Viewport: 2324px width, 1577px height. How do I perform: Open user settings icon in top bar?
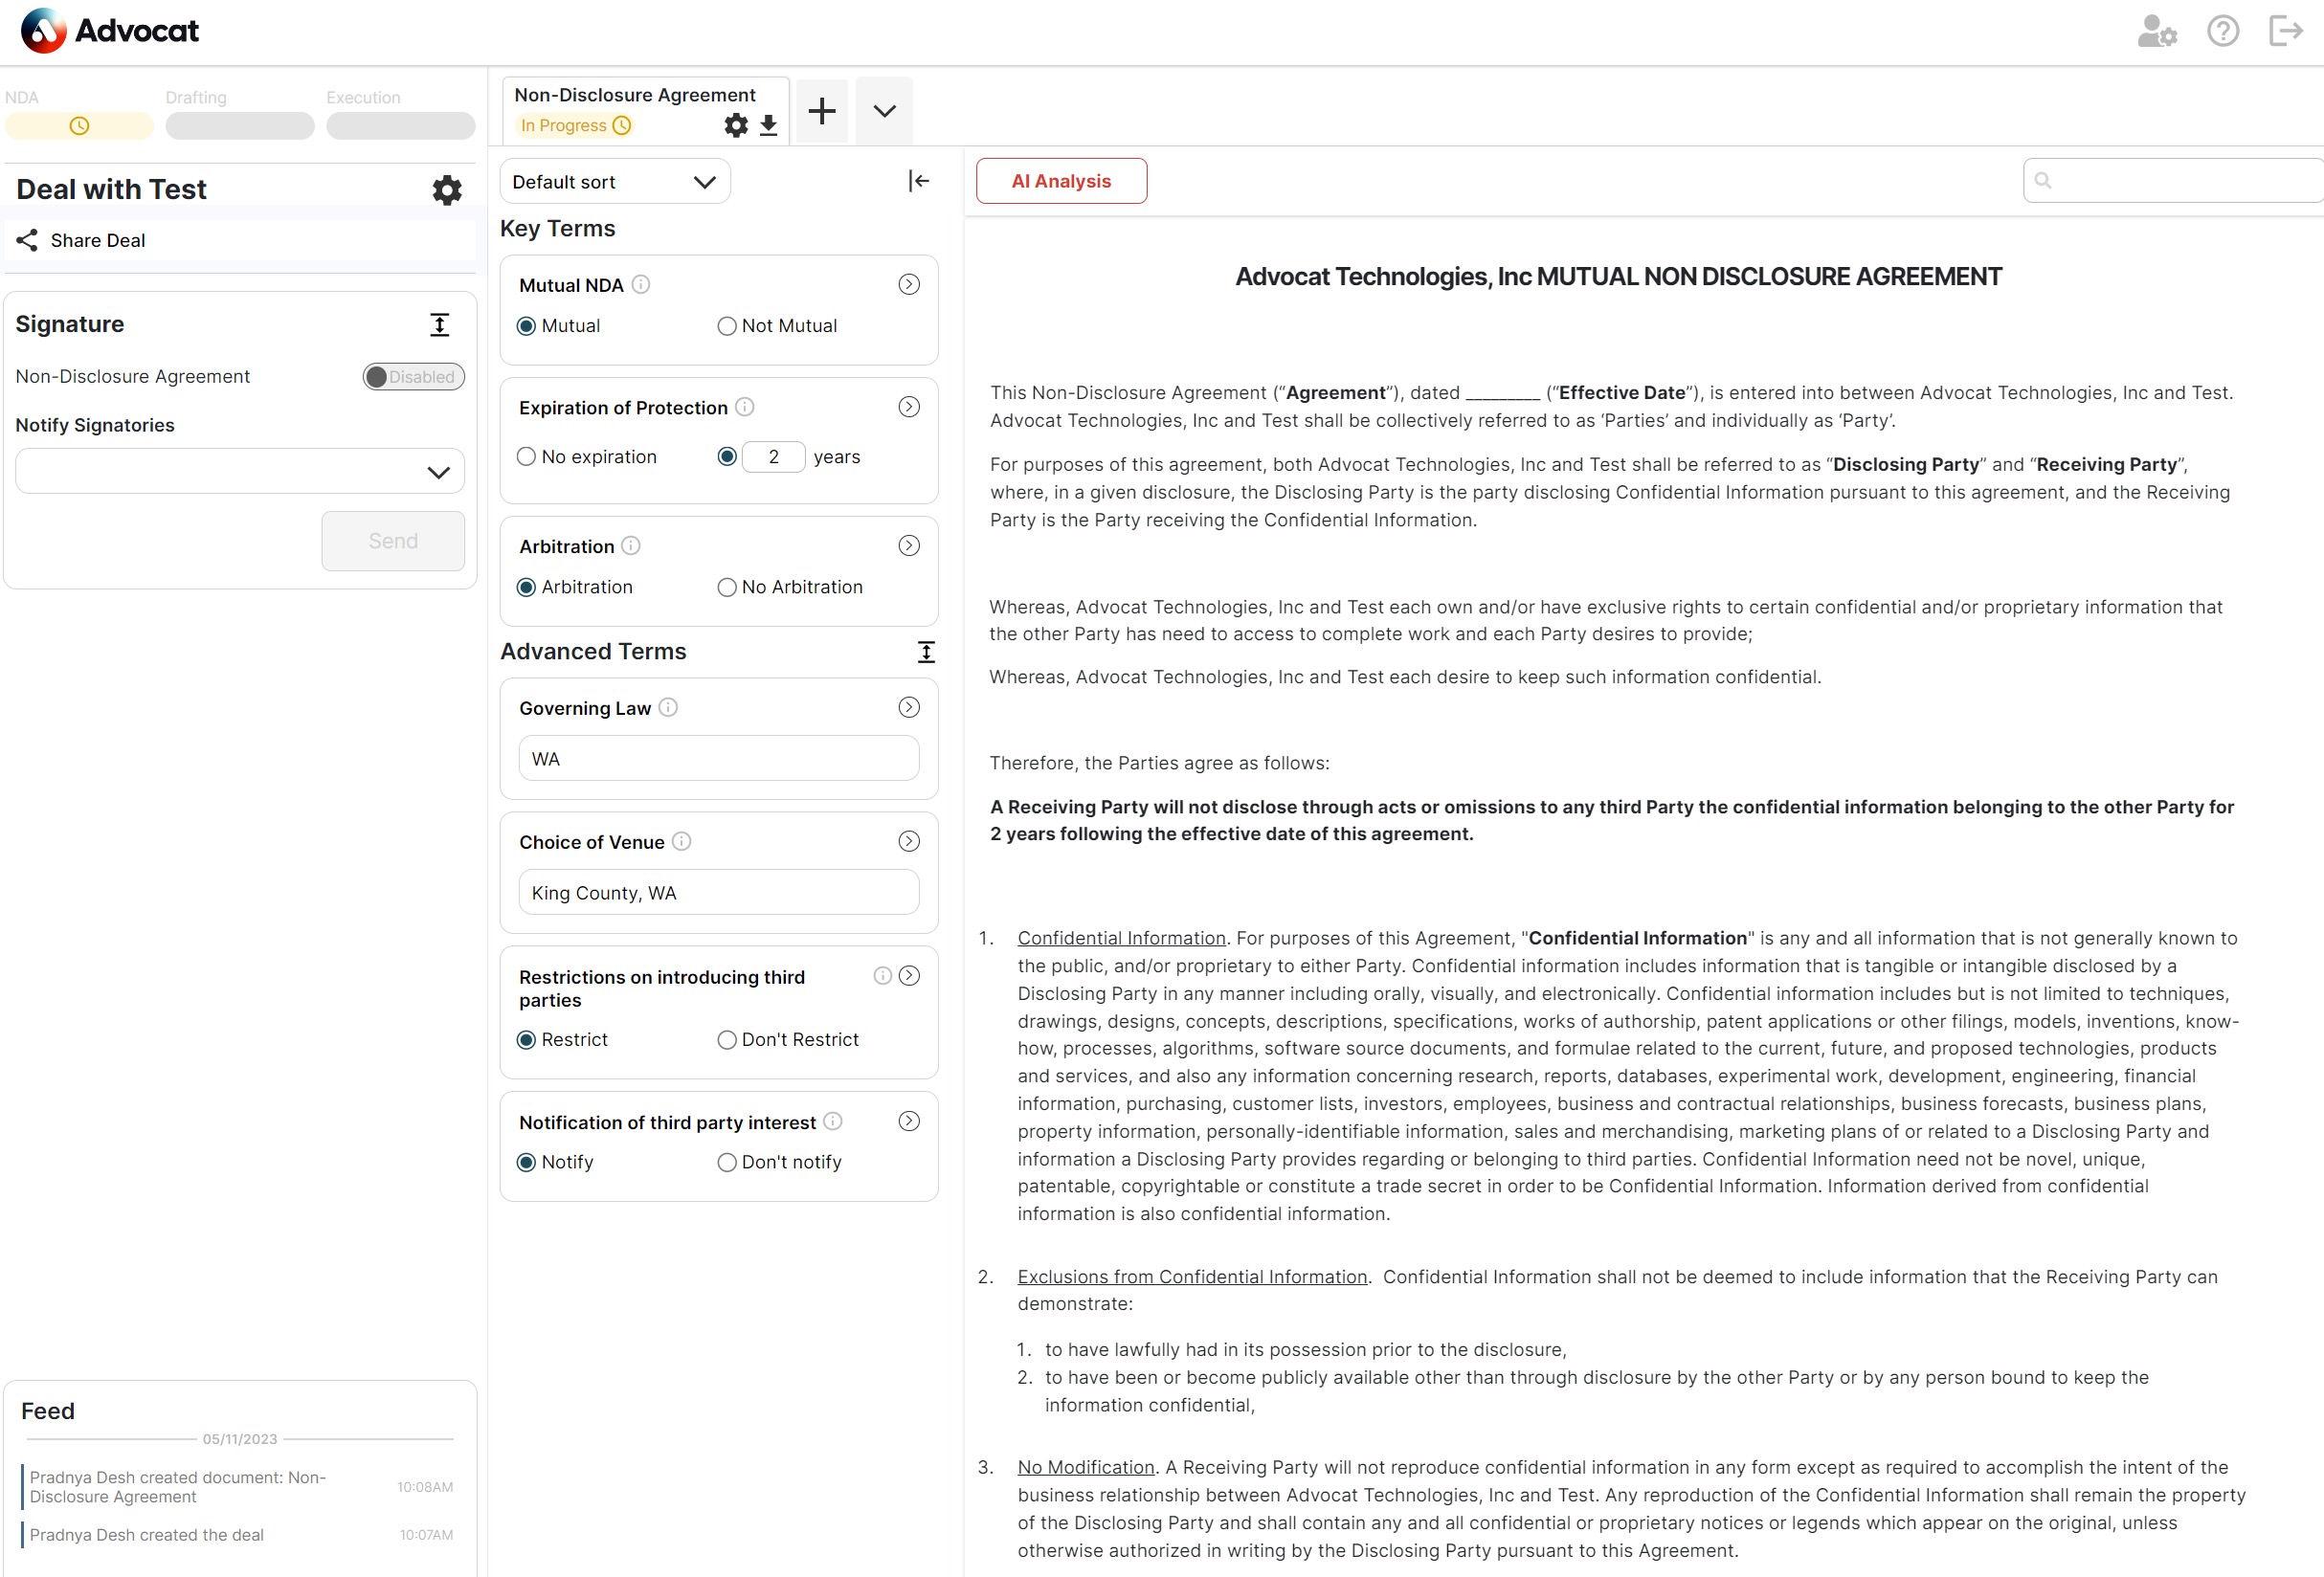(2156, 31)
